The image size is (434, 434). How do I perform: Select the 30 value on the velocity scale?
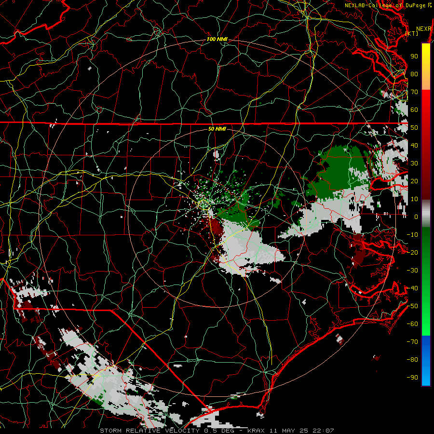coord(414,163)
